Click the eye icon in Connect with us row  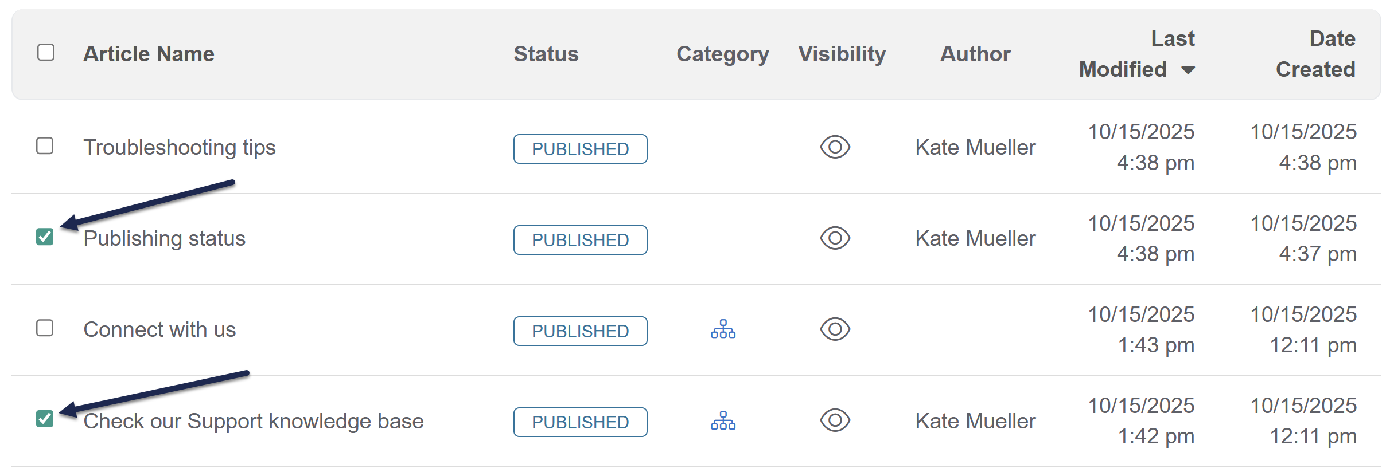(835, 329)
